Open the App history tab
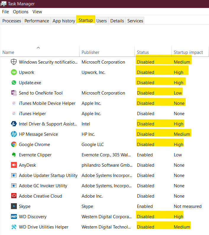This screenshot has width=209, height=235. coord(64,21)
